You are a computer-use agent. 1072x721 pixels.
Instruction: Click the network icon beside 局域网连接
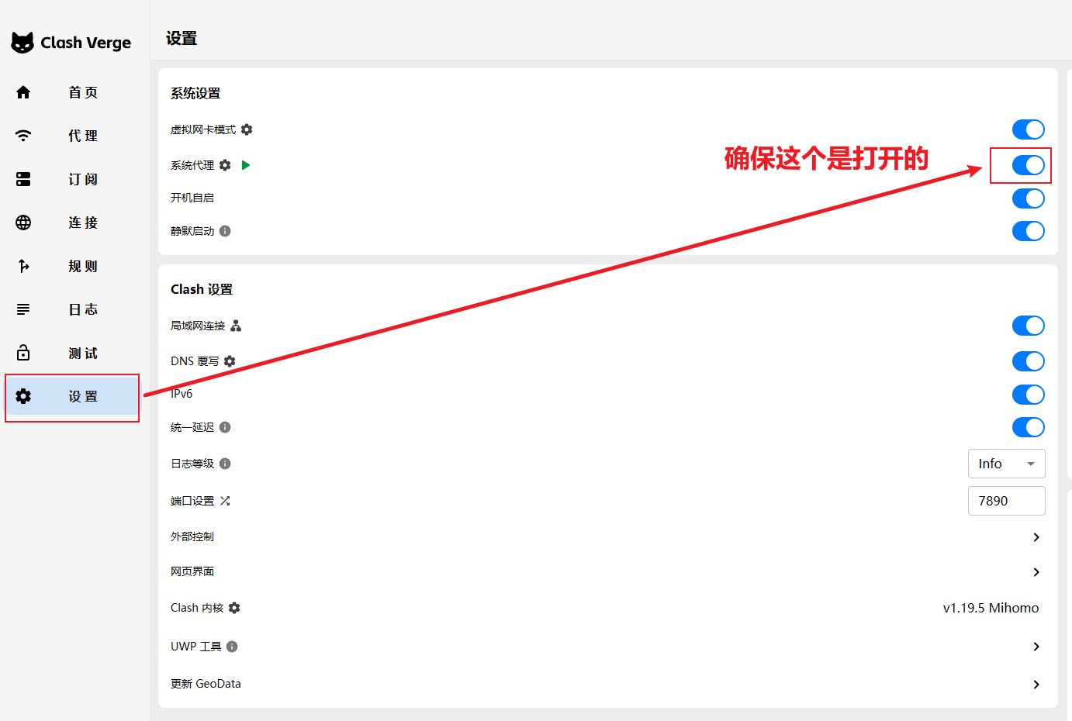pos(236,326)
